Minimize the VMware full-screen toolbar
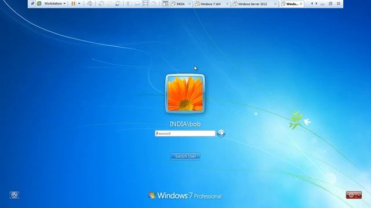 pos(322,4)
